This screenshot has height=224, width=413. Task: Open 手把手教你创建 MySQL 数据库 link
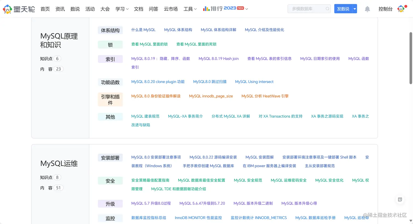[208, 166]
